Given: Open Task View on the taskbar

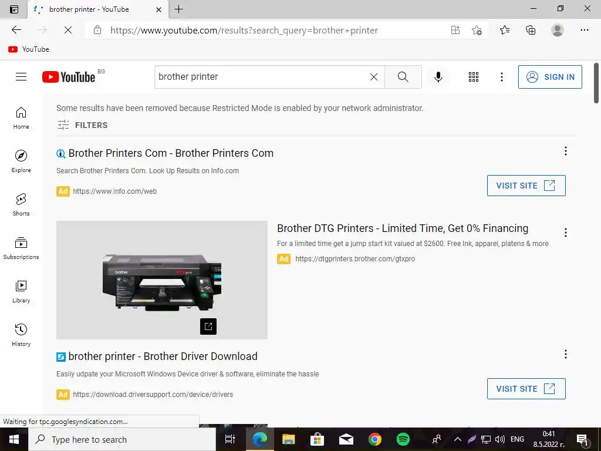Looking at the screenshot, I should pos(230,439).
